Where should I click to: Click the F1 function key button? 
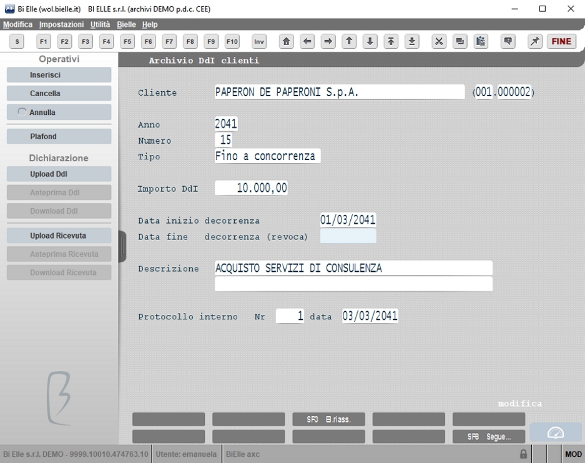[44, 41]
